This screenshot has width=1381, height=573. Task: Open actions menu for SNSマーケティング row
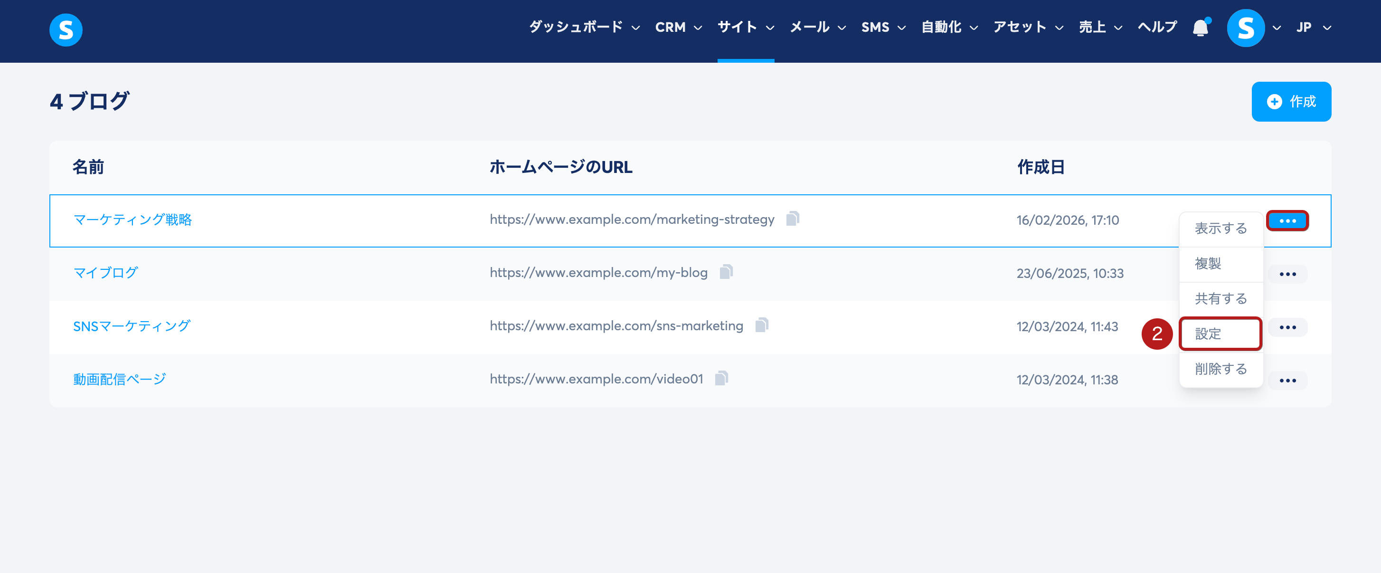[x=1287, y=327]
